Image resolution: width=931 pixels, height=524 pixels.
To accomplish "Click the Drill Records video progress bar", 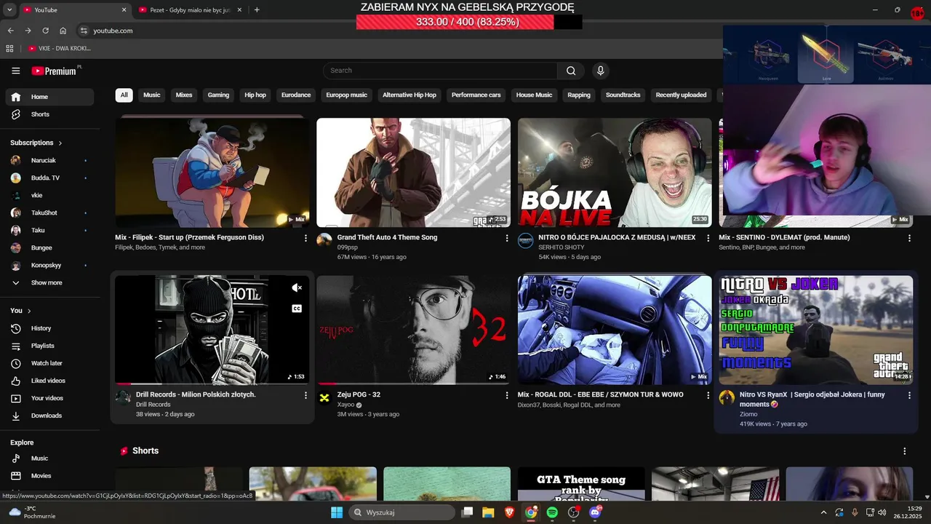I will 212,383.
